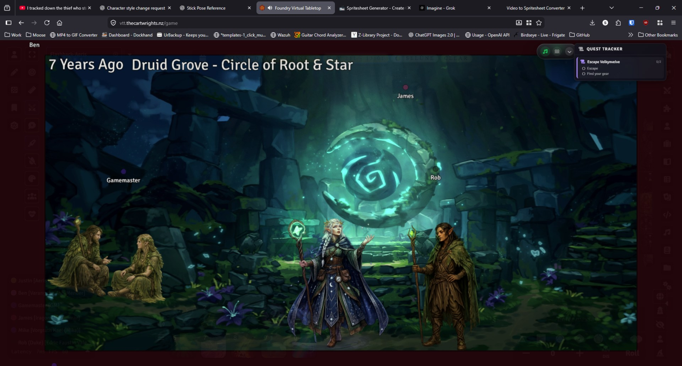Image resolution: width=682 pixels, height=366 pixels.
Task: Click the grid icon in the address bar
Action: pos(529,23)
